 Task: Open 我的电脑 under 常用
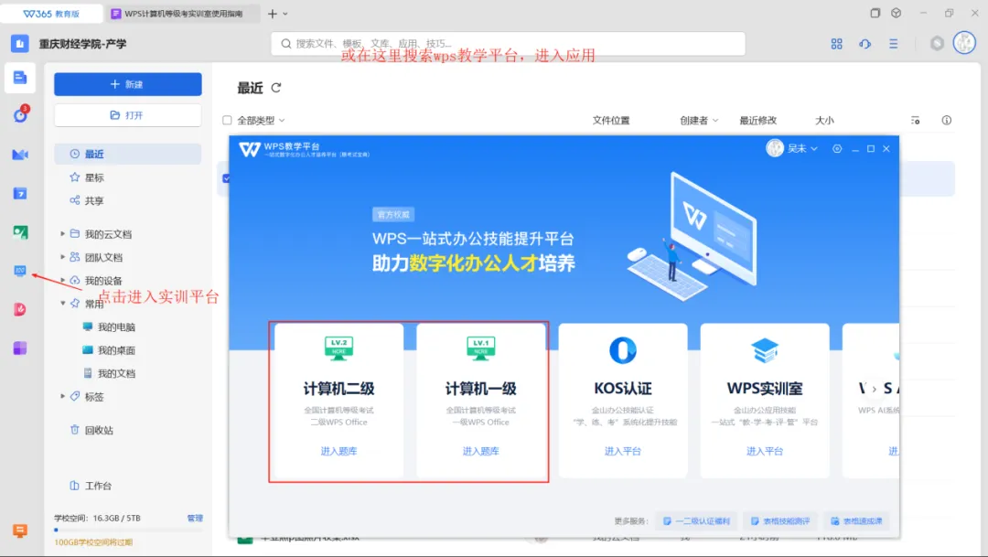pyautogui.click(x=109, y=327)
